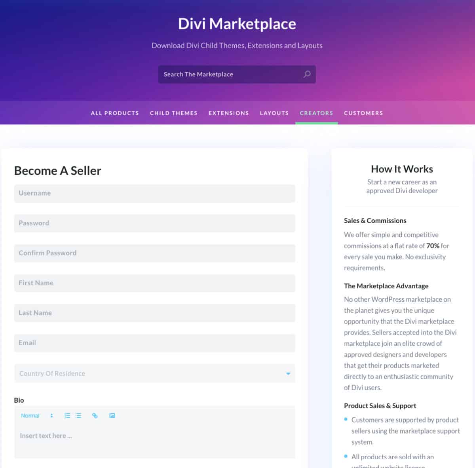Open the Creators tab
The height and width of the screenshot is (468, 475).
(316, 113)
